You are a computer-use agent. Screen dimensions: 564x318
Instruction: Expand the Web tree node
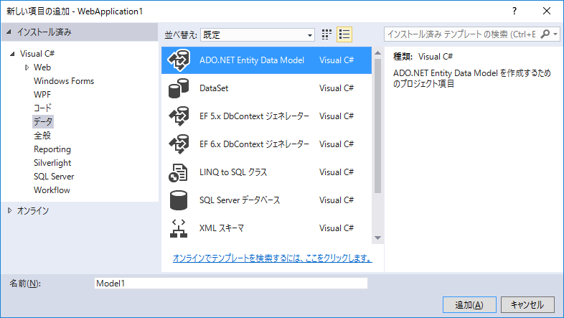pyautogui.click(x=27, y=67)
